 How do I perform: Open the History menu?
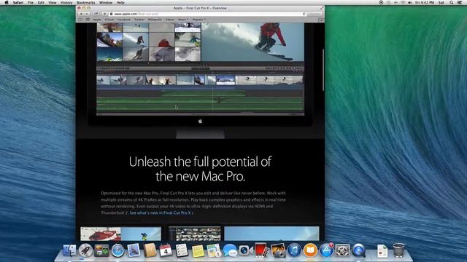coord(66,2)
